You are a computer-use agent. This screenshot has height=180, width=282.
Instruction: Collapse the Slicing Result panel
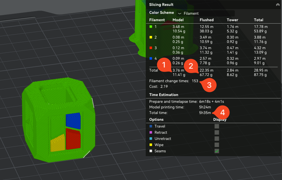[x=278, y=5]
